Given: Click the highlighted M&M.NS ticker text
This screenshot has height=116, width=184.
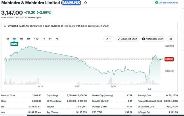Looking at the screenshot, I should click(x=71, y=3).
